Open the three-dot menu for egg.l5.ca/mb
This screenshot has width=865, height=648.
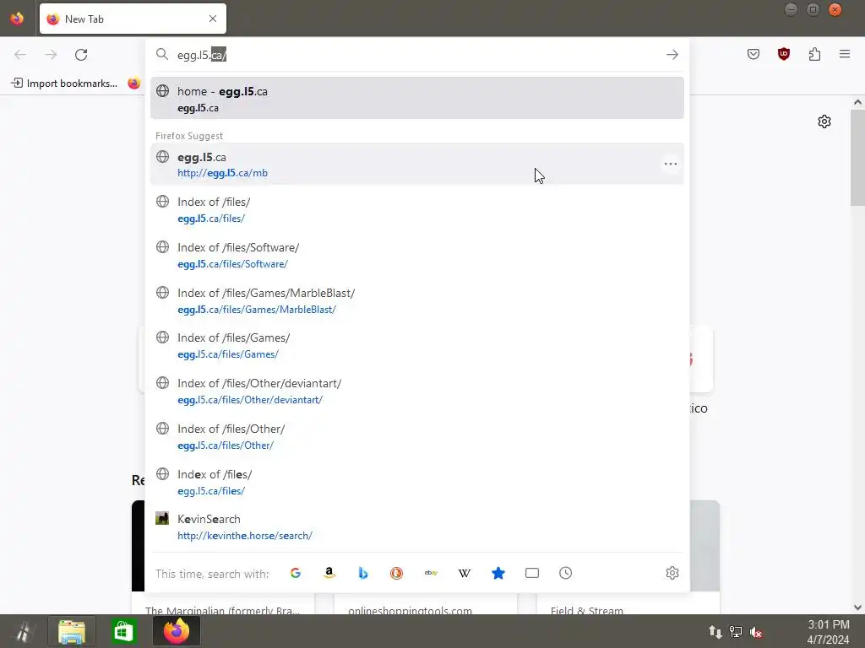coord(670,165)
